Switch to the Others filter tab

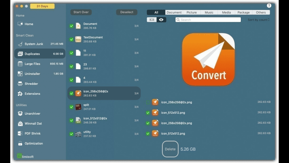261,12
